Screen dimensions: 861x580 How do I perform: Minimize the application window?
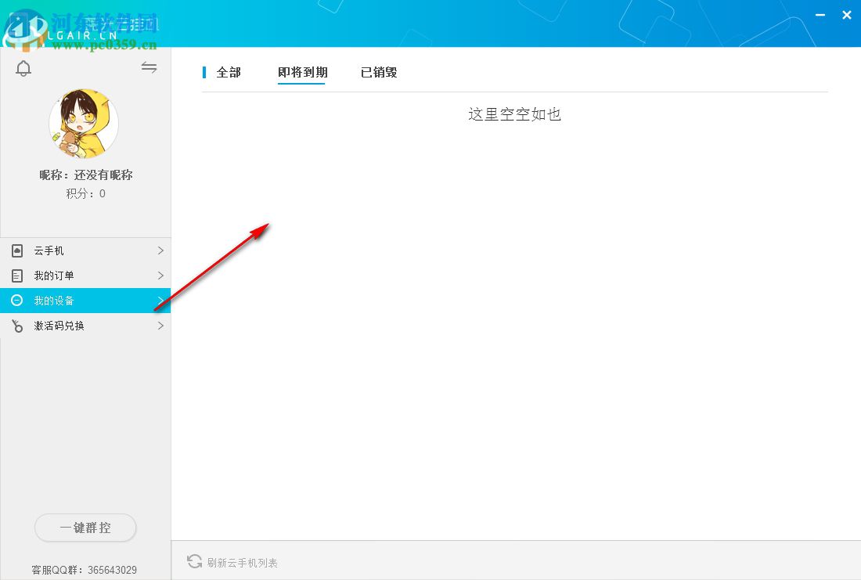[819, 15]
